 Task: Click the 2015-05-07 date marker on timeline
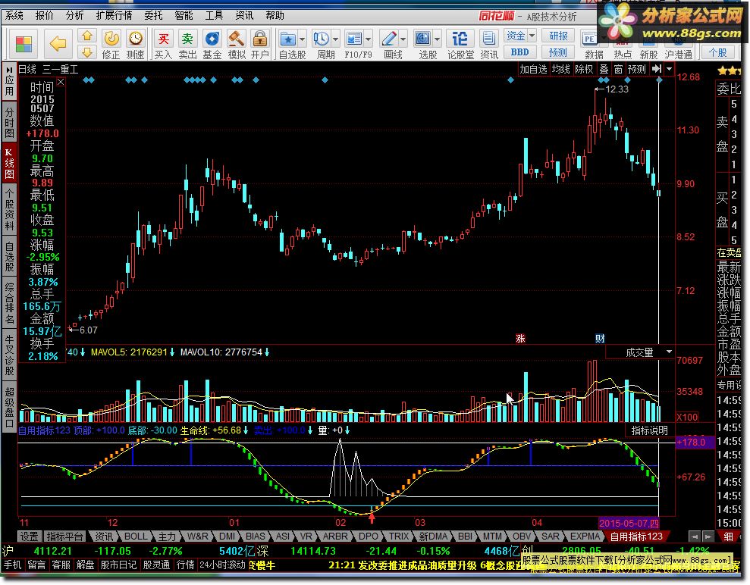tap(629, 523)
